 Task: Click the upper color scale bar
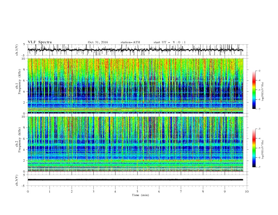[x=254, y=90]
